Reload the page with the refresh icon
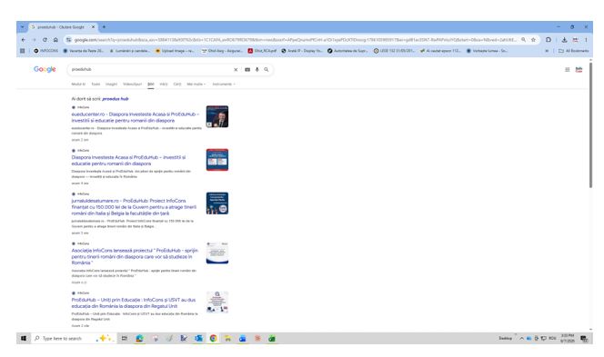604x357 pixels. coord(45,40)
